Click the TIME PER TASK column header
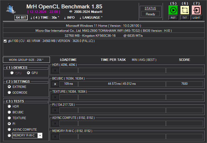 click(x=113, y=60)
